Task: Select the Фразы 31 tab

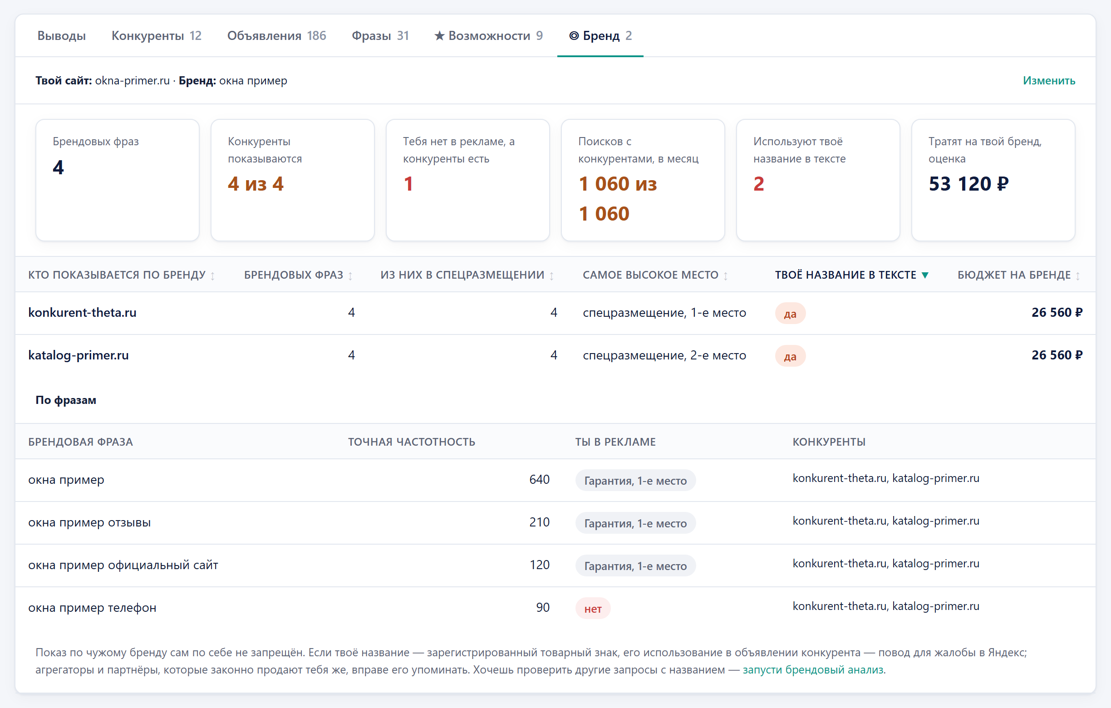Action: point(380,35)
